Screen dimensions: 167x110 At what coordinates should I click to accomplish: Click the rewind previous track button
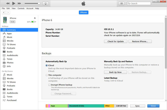(x=8, y=3)
